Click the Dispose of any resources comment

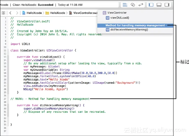coord(65,112)
